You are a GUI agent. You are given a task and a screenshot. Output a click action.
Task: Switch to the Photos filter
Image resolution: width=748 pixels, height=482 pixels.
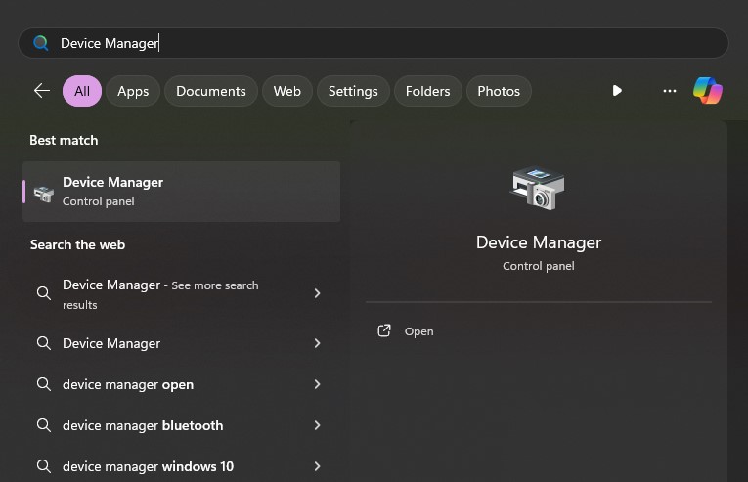pos(499,91)
